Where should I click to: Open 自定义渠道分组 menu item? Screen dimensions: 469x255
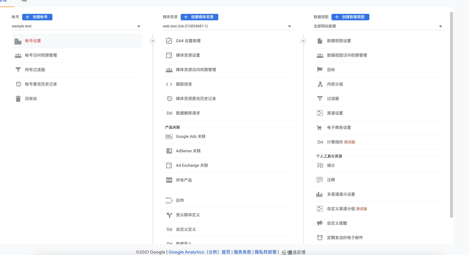tap(379, 209)
